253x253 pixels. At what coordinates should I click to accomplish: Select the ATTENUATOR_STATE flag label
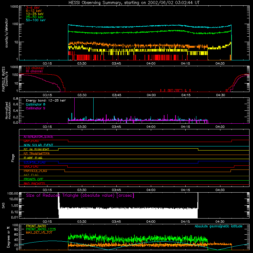(x=38, y=137)
